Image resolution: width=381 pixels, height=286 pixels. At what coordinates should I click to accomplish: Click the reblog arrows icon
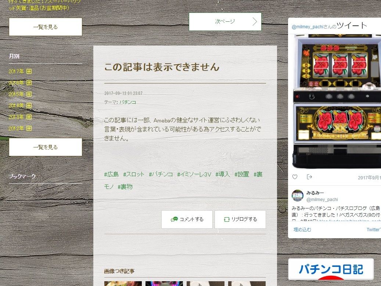pos(226,219)
